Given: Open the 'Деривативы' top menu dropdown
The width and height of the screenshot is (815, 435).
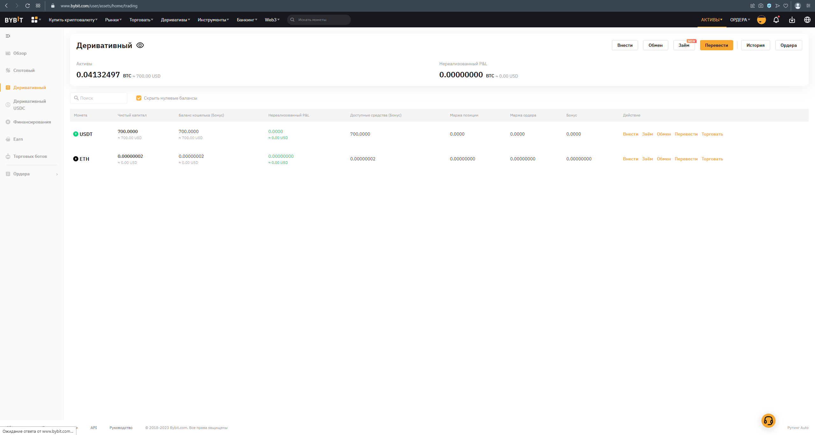Looking at the screenshot, I should coord(175,20).
